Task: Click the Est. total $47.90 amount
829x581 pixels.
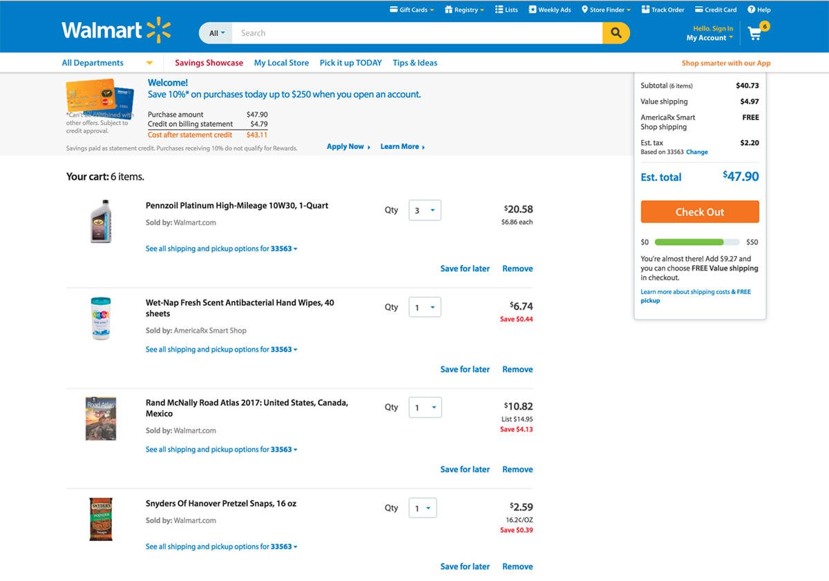Action: 741,177
